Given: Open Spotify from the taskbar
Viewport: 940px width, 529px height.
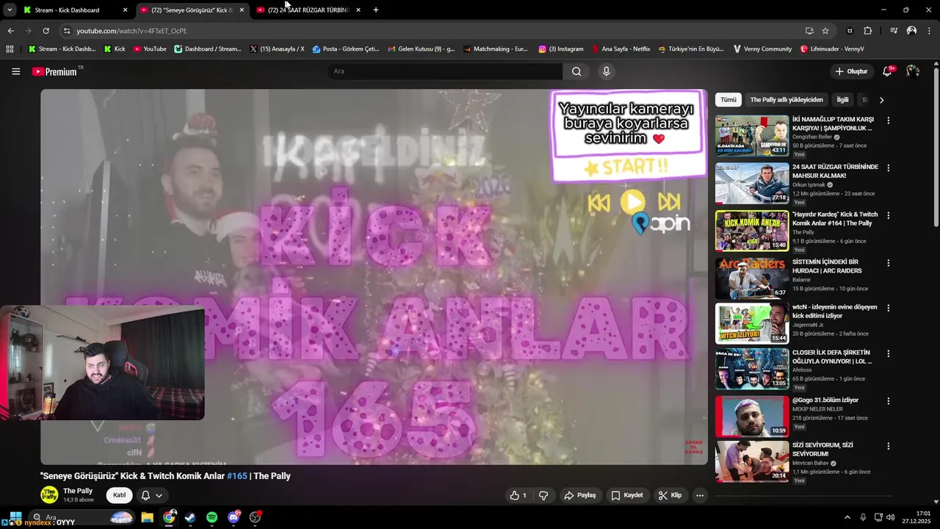Looking at the screenshot, I should (x=211, y=517).
